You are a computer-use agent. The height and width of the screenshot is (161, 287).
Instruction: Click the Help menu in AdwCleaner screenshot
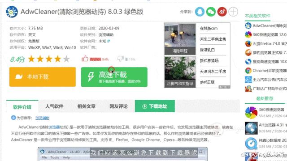(x=66, y=157)
